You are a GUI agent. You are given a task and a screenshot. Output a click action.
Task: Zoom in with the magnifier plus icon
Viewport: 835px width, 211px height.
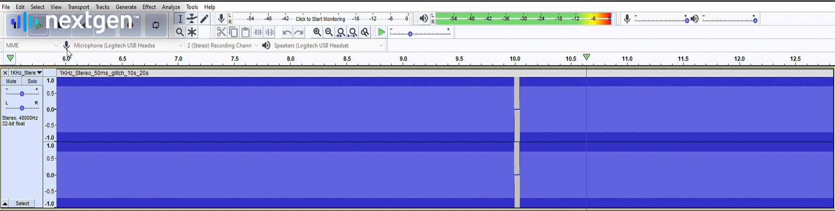pos(317,32)
